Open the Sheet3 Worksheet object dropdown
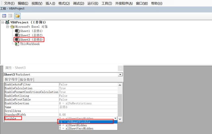This screenshot has height=134, width=212. (x=120, y=75)
